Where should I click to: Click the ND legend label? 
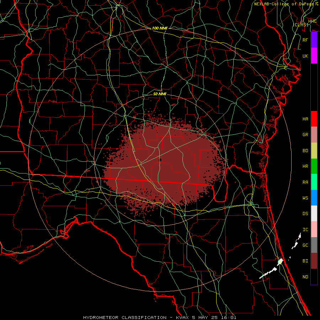point(305,277)
